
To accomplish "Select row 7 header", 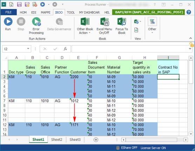I will click(4, 101).
